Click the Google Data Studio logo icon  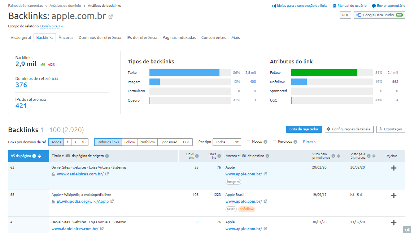(358, 15)
